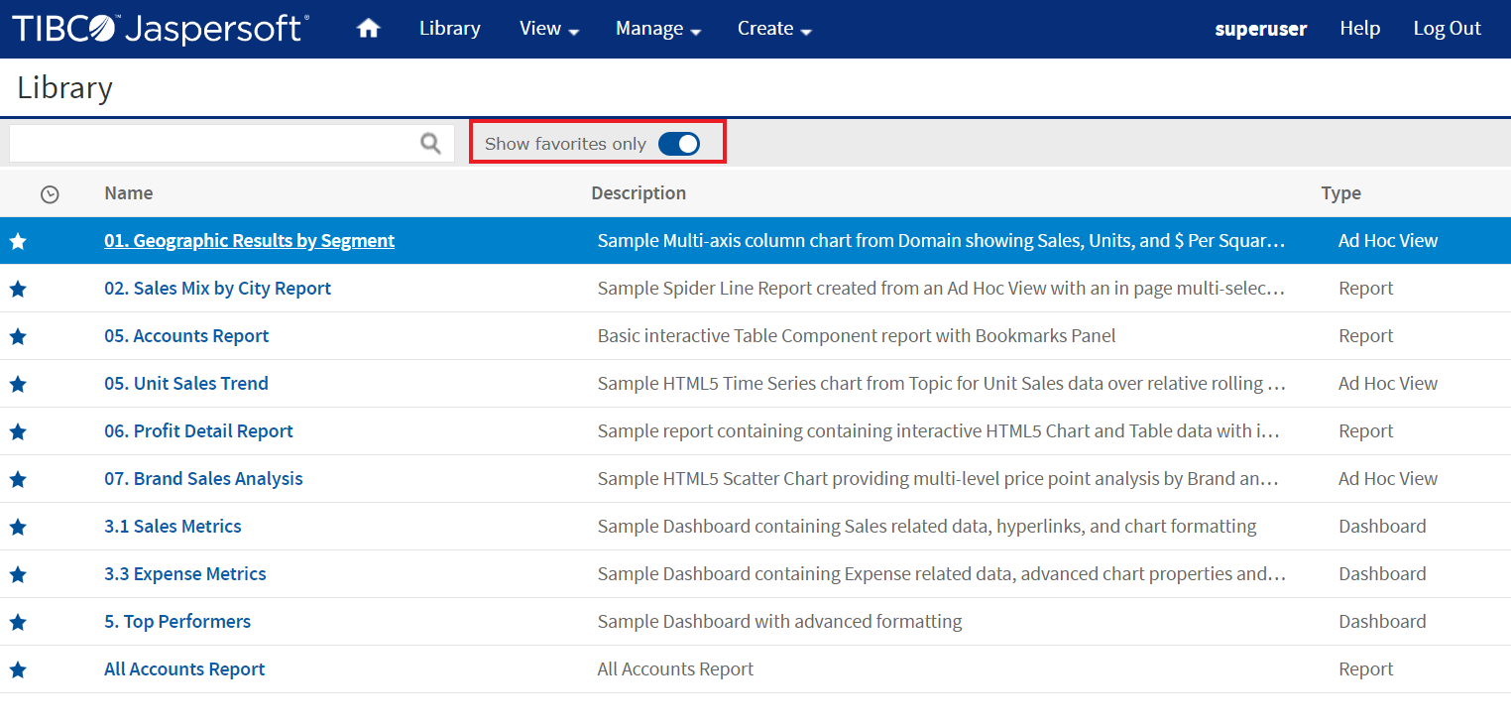Click the superuser account name
Screen dimensions: 1511x727
coord(1261,29)
